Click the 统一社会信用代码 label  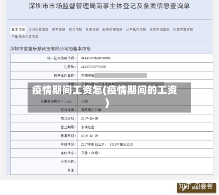(62, 58)
